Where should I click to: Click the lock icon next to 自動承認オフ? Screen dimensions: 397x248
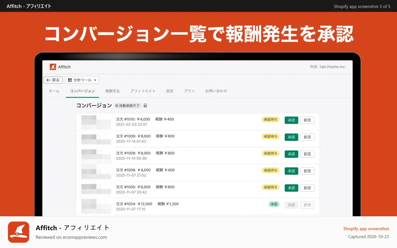click(145, 105)
